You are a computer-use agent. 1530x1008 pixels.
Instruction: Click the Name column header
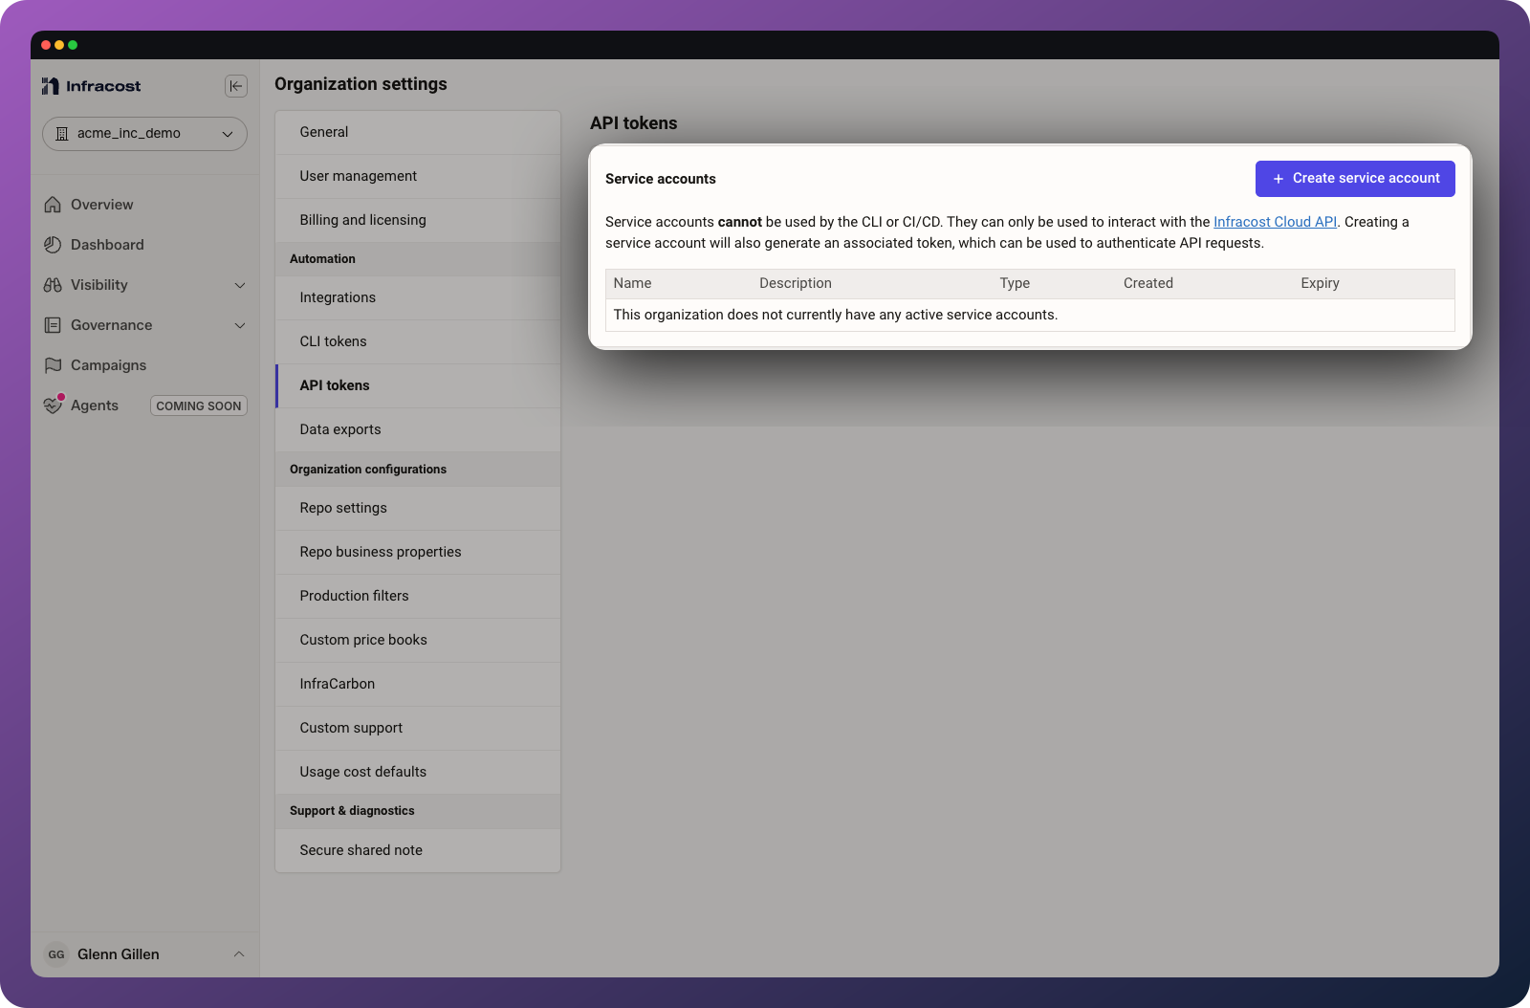click(x=632, y=283)
